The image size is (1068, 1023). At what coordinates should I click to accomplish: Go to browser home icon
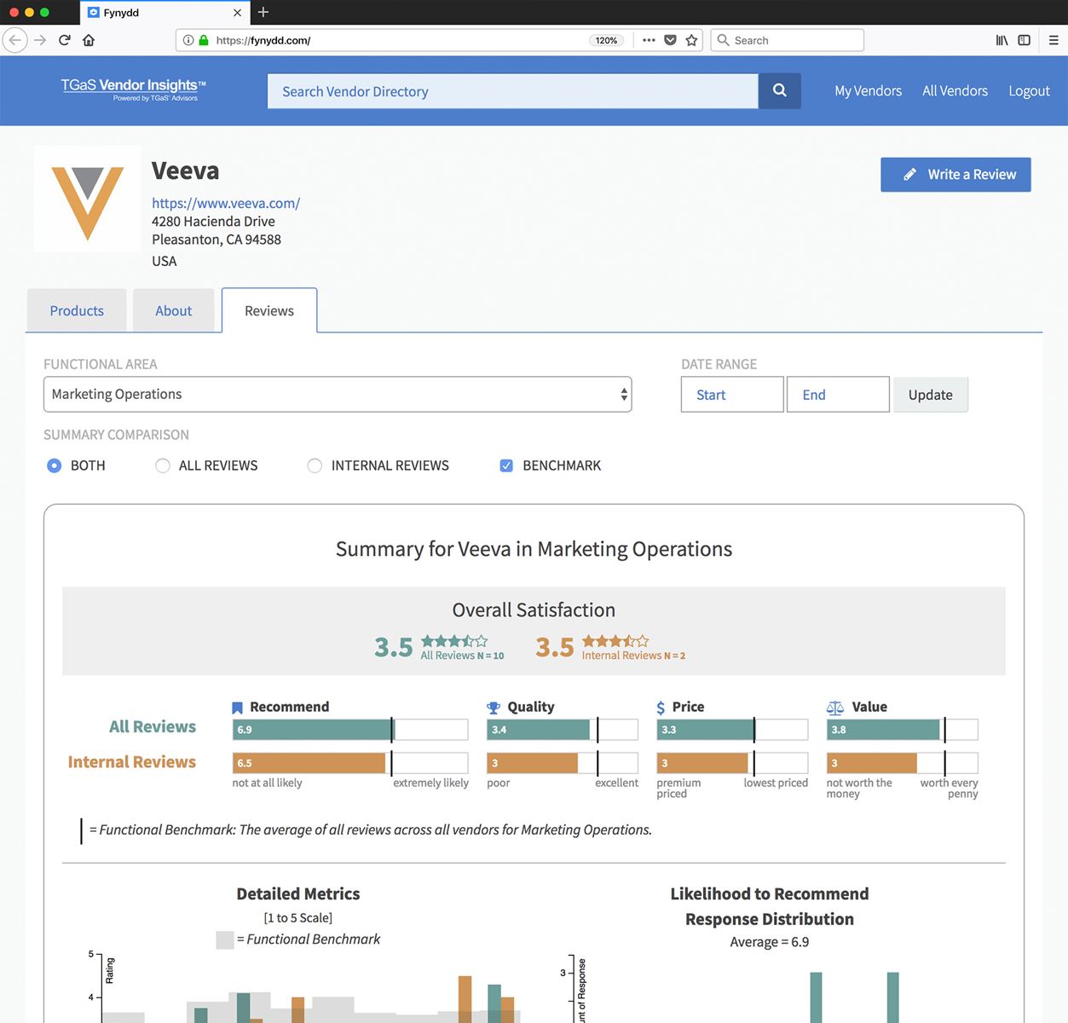pos(89,40)
